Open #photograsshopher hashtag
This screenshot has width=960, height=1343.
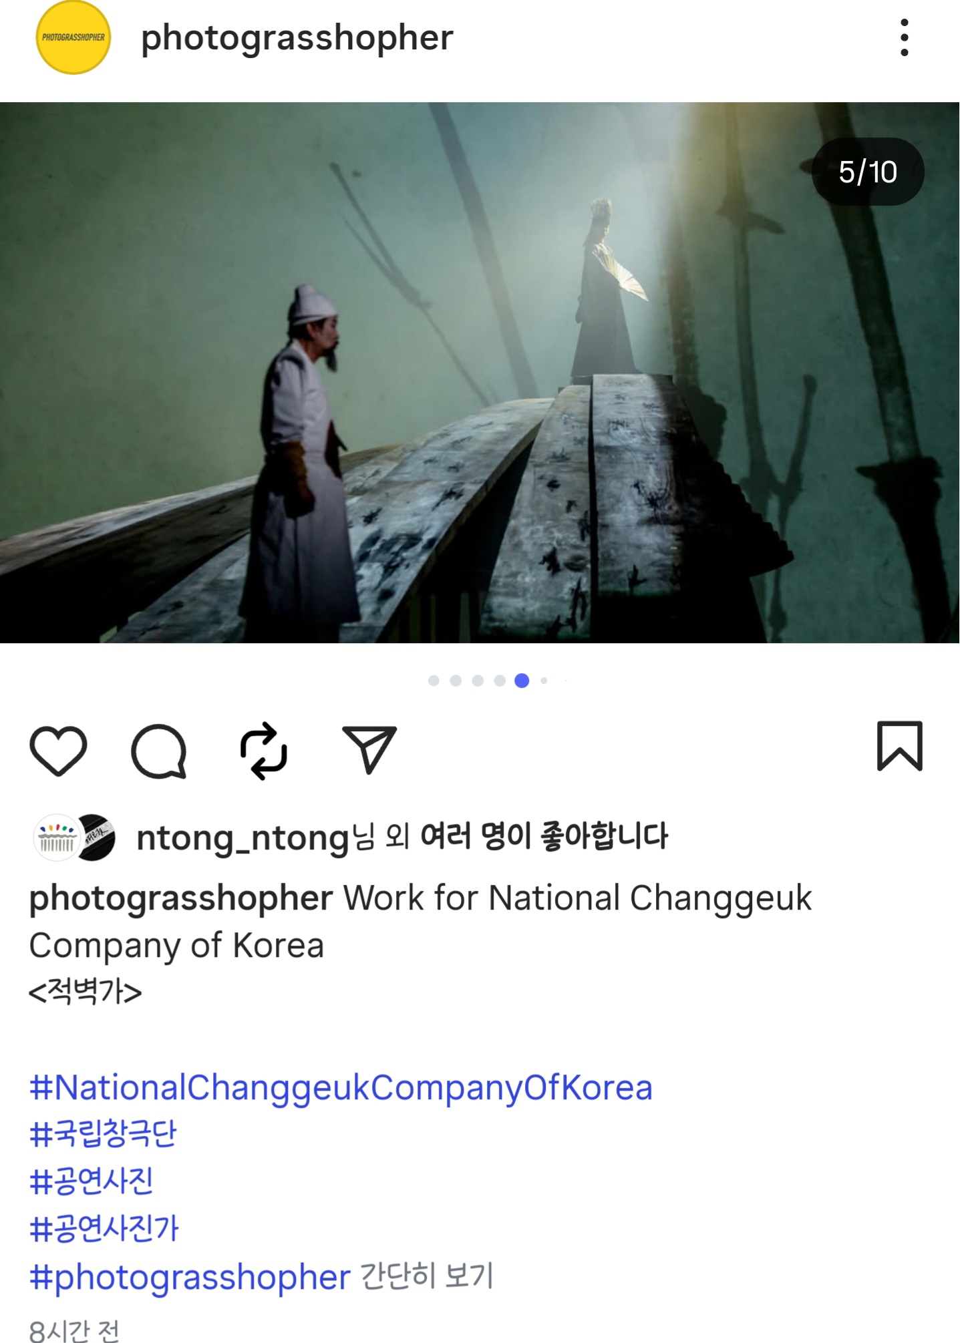tap(190, 1277)
